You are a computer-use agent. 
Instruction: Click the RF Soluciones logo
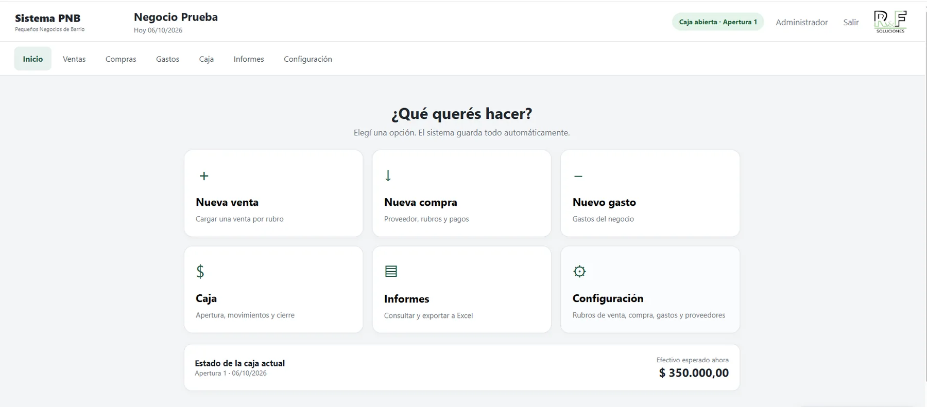click(x=890, y=22)
